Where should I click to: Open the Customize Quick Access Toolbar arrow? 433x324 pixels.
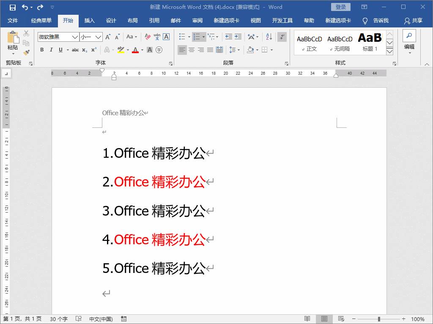coord(52,8)
